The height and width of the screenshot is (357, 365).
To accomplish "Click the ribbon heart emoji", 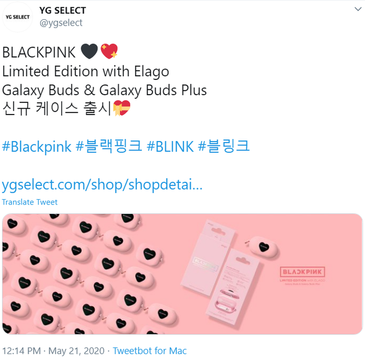I will (121, 108).
